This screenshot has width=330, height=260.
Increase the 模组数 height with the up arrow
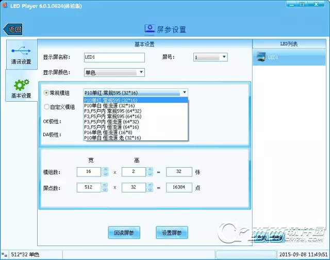click(150, 169)
